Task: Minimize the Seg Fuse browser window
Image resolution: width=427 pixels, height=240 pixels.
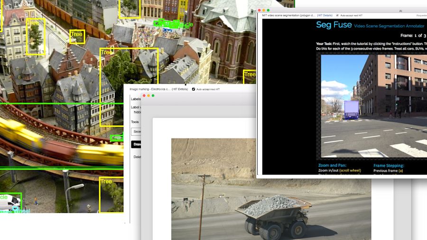Action: pos(264,10)
